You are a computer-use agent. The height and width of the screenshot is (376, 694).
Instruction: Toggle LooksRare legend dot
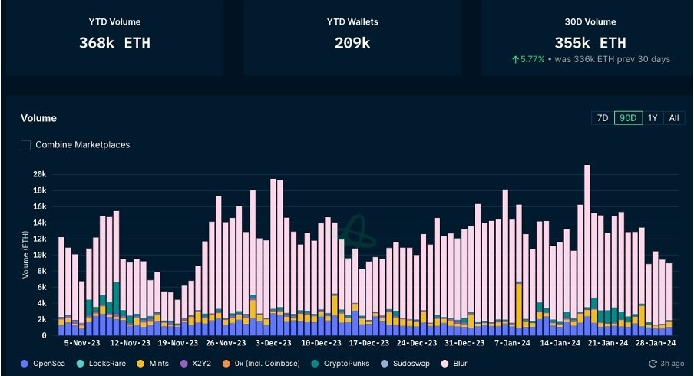point(80,364)
